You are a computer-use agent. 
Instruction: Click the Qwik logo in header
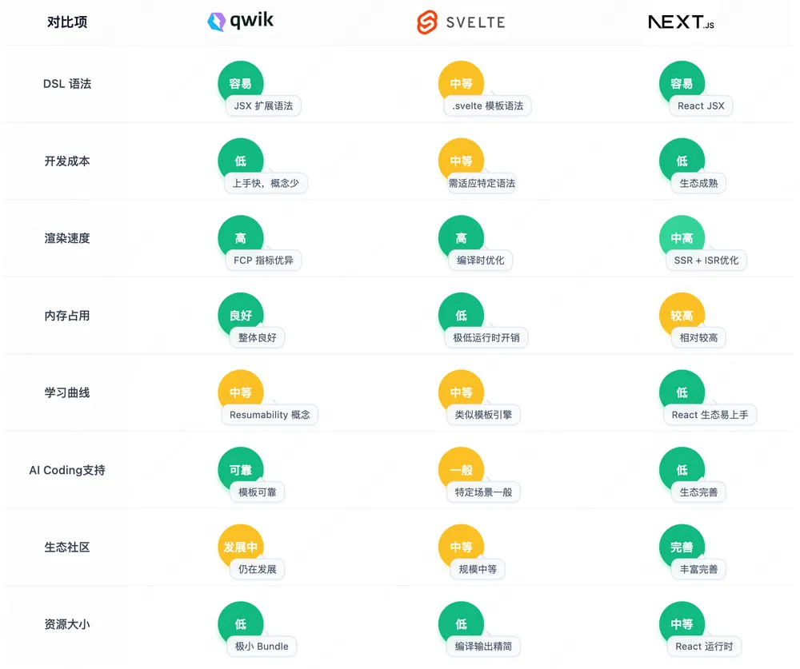pos(240,21)
